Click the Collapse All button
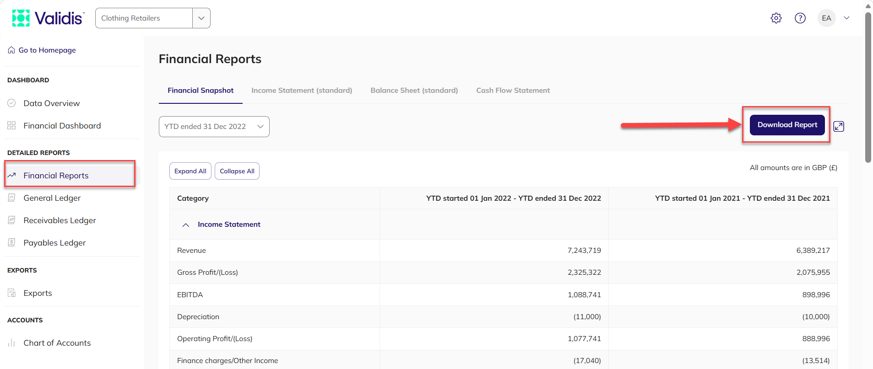 pos(237,171)
